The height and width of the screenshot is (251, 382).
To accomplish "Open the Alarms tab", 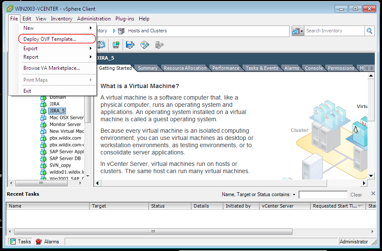I will [292, 68].
